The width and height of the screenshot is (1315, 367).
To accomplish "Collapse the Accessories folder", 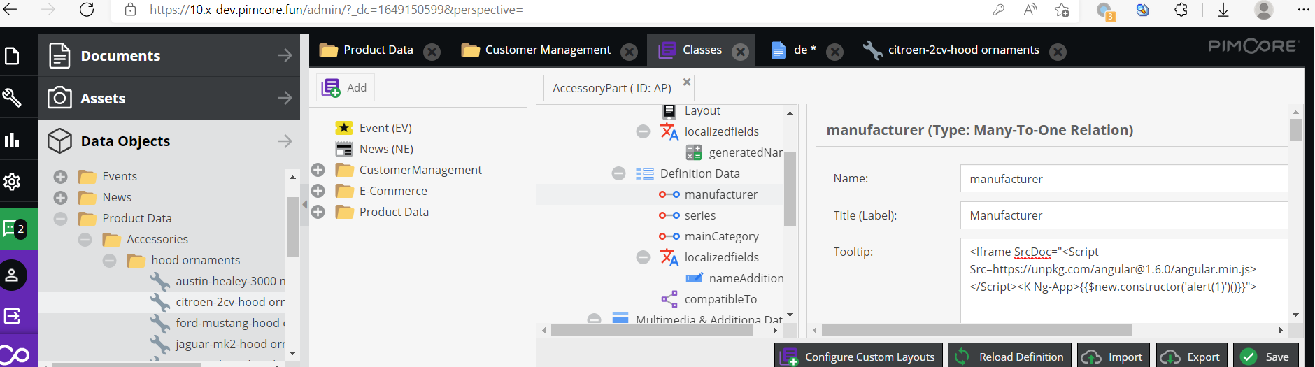I will (x=85, y=240).
